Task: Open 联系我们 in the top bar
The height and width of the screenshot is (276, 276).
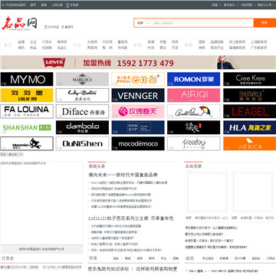Action: tap(229, 5)
